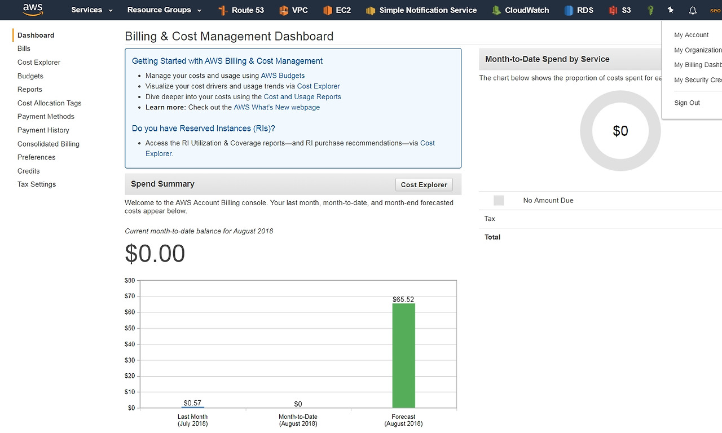Expand the Services dropdown

pos(92,10)
